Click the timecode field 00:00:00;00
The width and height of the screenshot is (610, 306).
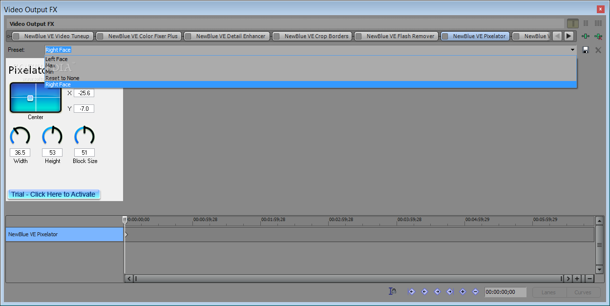point(505,292)
